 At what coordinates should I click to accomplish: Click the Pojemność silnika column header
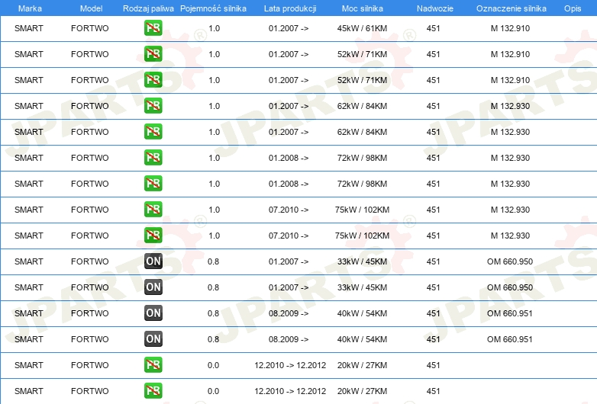pyautogui.click(x=213, y=8)
